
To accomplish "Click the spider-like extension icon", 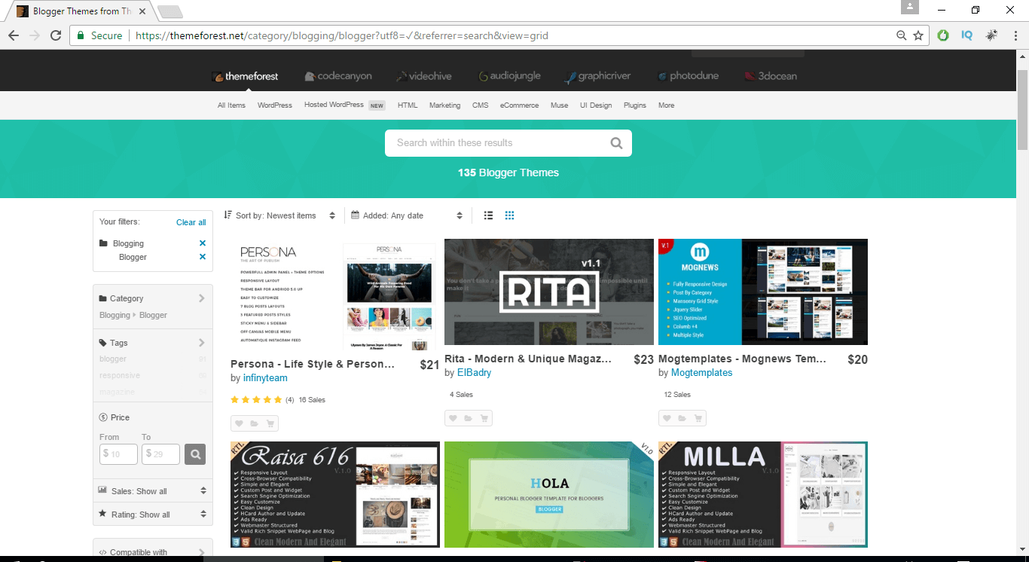I will click(991, 35).
